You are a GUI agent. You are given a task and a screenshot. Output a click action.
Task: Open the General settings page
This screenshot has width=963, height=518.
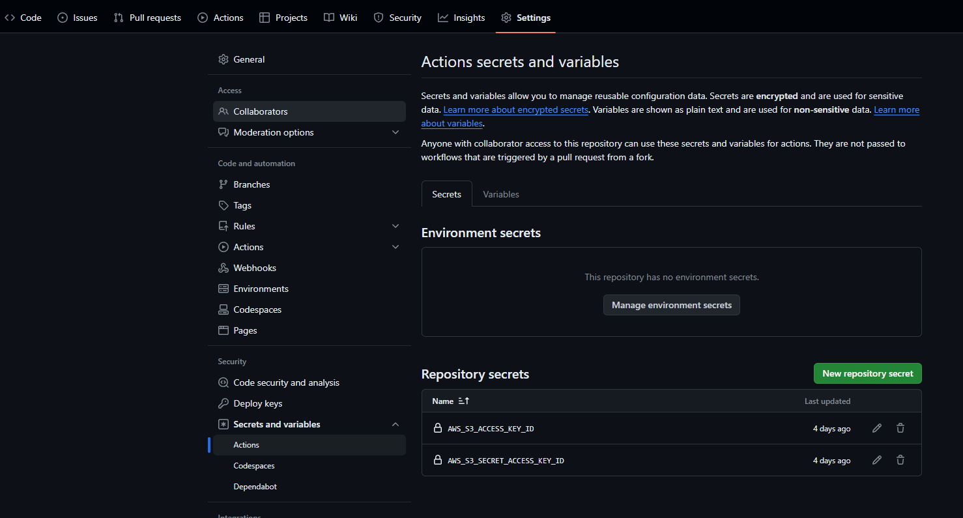(309, 59)
